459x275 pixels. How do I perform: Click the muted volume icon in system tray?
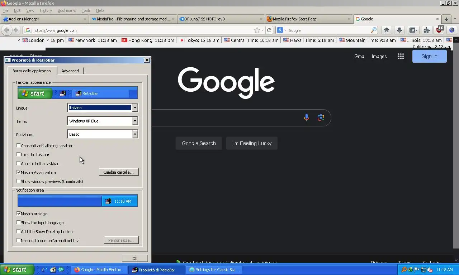pos(430,270)
